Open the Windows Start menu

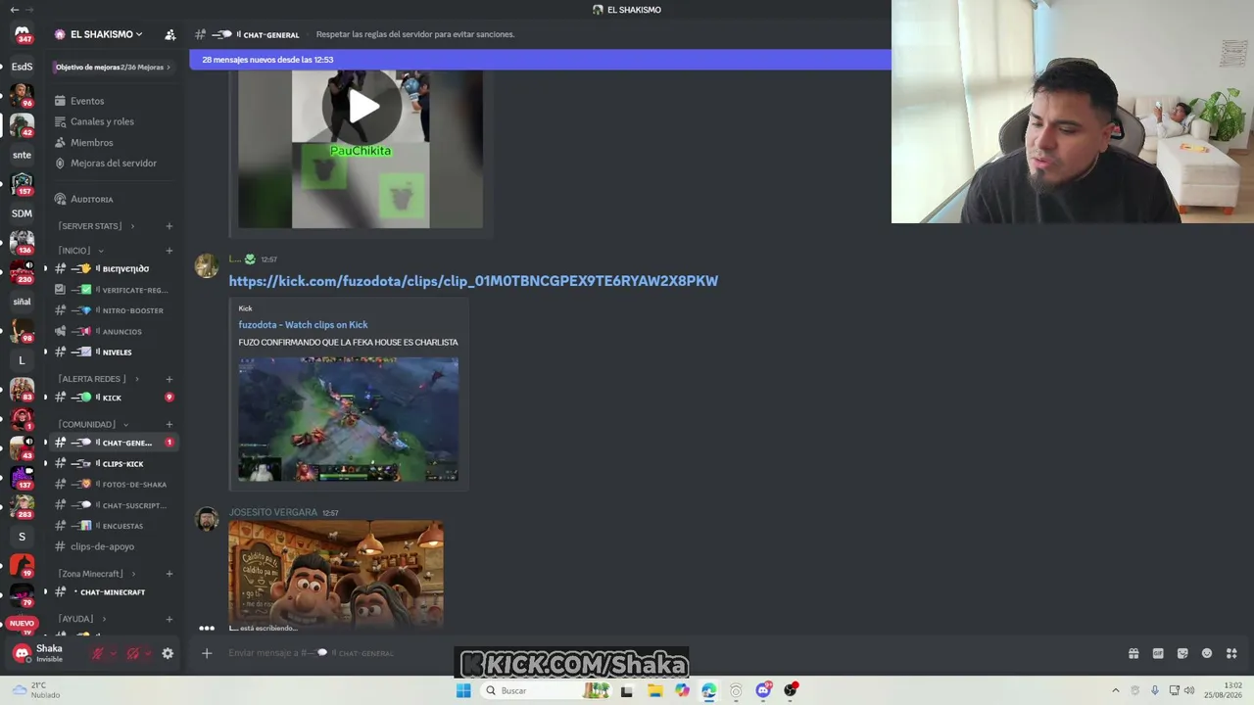[463, 690]
